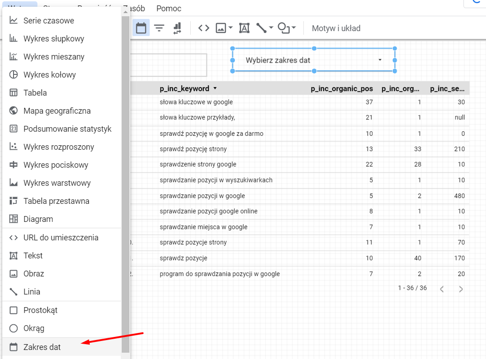The height and width of the screenshot is (359, 486).
Task: Click the Zakres dat calendar menu icon
Action: pyautogui.click(x=14, y=347)
